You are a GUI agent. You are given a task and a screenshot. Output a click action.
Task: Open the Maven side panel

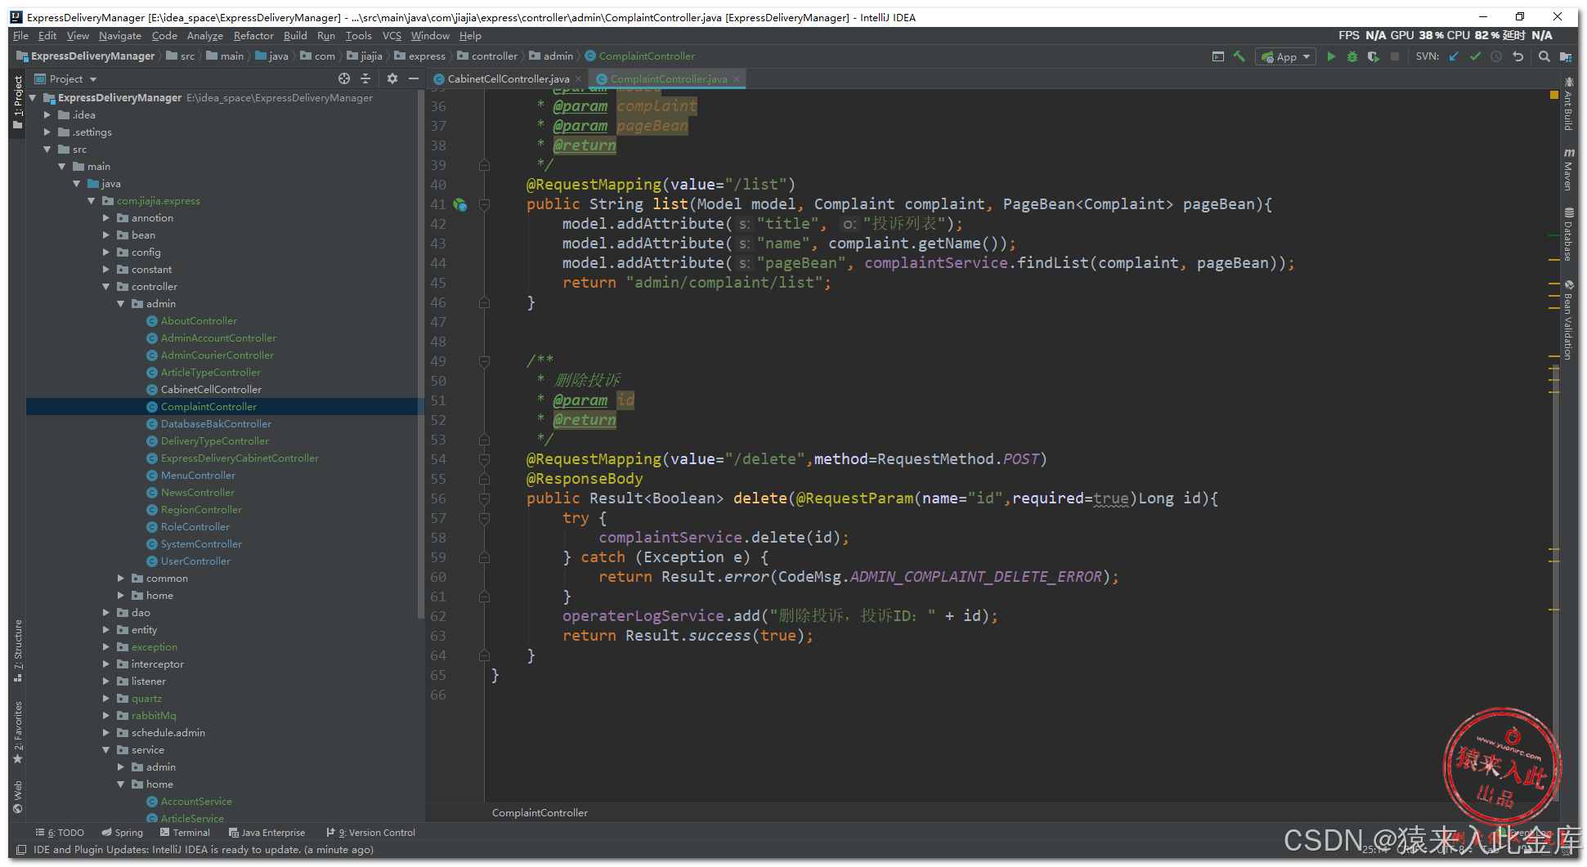[1569, 169]
